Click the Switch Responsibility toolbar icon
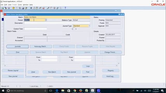 [20, 8]
